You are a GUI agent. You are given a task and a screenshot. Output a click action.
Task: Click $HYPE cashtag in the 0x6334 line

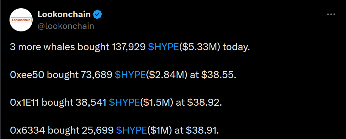coord(131,130)
